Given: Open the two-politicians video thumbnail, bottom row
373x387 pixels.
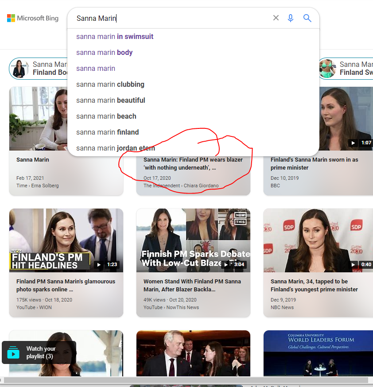Looking at the screenshot, I should (193, 353).
